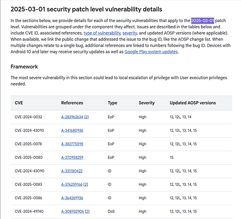This screenshot has height=219, width=241.
Task: Click the "Severity" column header in the table
Action: click(147, 103)
